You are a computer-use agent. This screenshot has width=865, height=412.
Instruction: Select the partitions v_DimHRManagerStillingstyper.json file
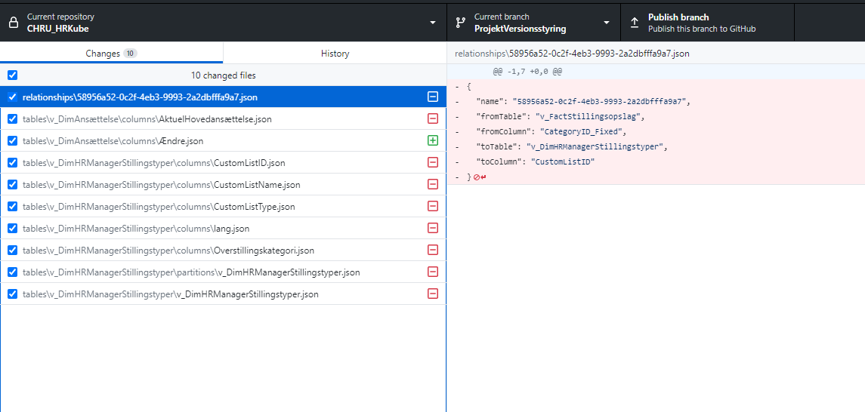click(x=223, y=272)
